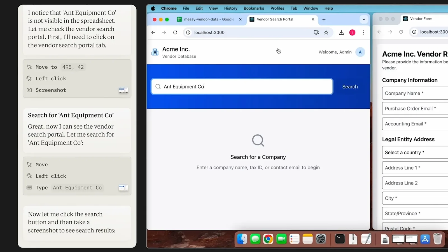The image size is (448, 252).
Task: Open Messages from the dock
Action: [x=255, y=239]
